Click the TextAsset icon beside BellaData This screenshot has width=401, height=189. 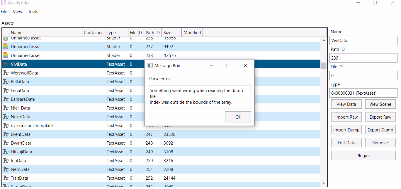coord(6,82)
